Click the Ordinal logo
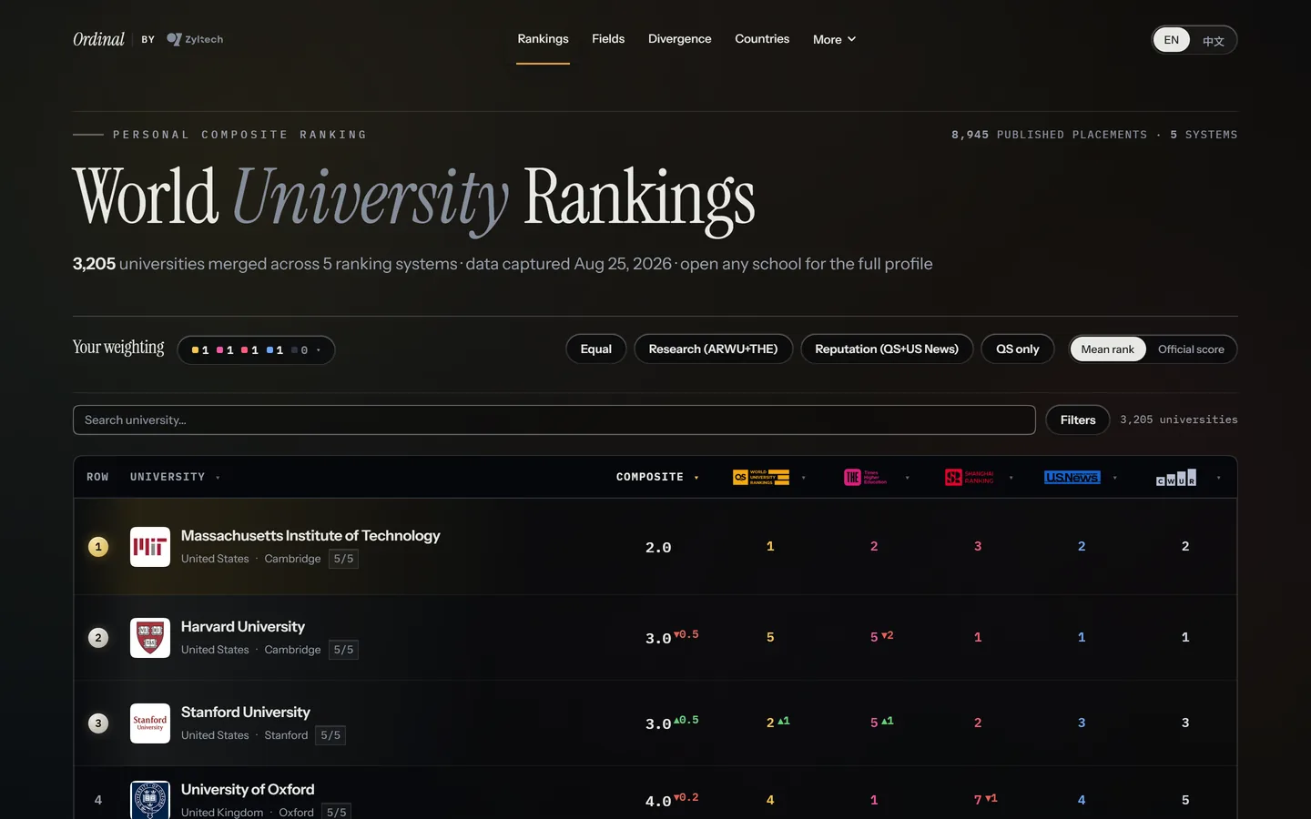Viewport: 1311px width, 819px height. coord(98,39)
